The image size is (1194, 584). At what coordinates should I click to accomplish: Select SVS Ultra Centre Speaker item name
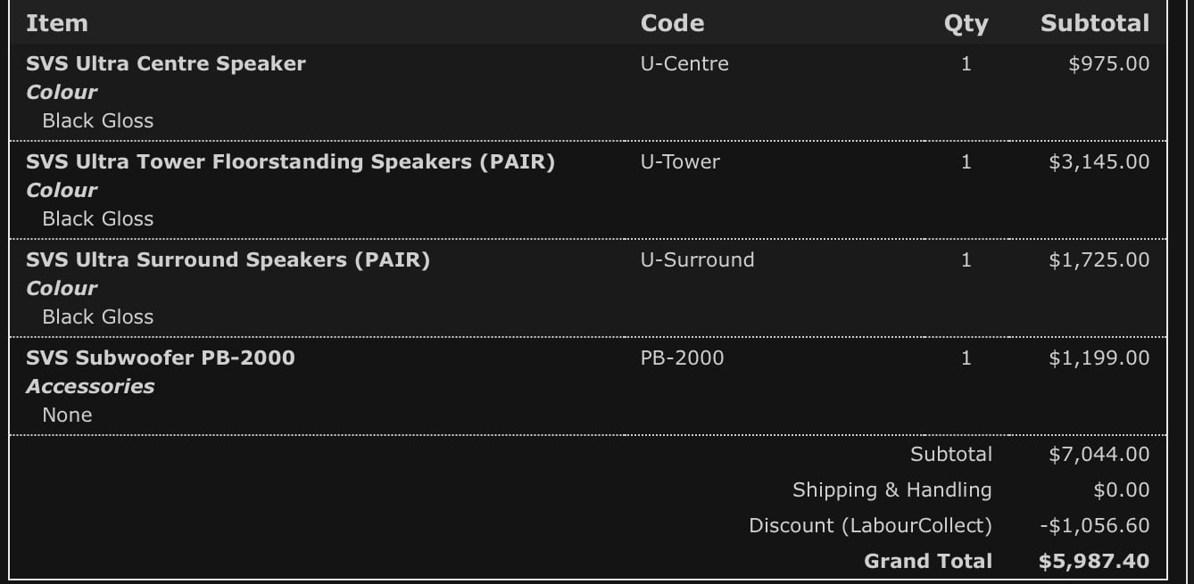166,63
